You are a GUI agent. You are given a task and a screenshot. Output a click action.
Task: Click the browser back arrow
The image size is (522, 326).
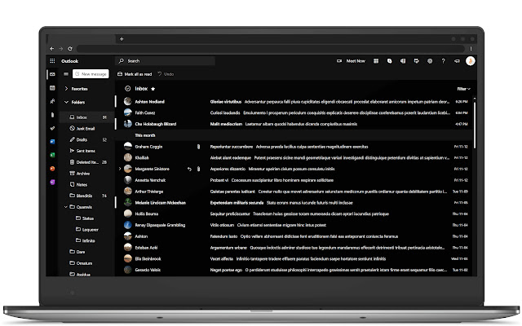point(52,49)
